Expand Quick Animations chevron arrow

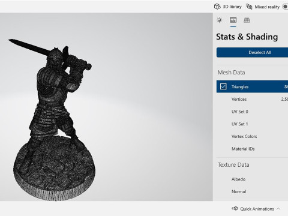[x=278, y=209]
